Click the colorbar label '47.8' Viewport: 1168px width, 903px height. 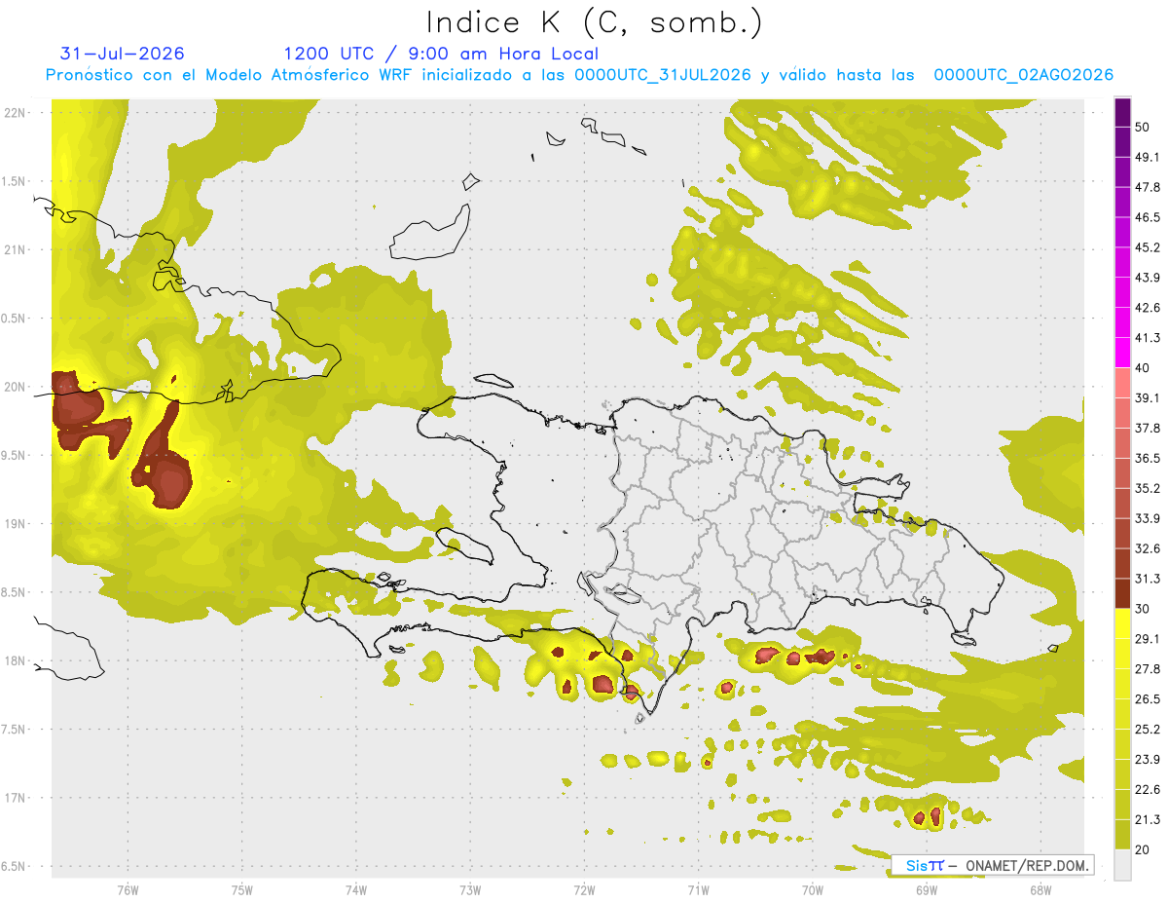(1148, 188)
